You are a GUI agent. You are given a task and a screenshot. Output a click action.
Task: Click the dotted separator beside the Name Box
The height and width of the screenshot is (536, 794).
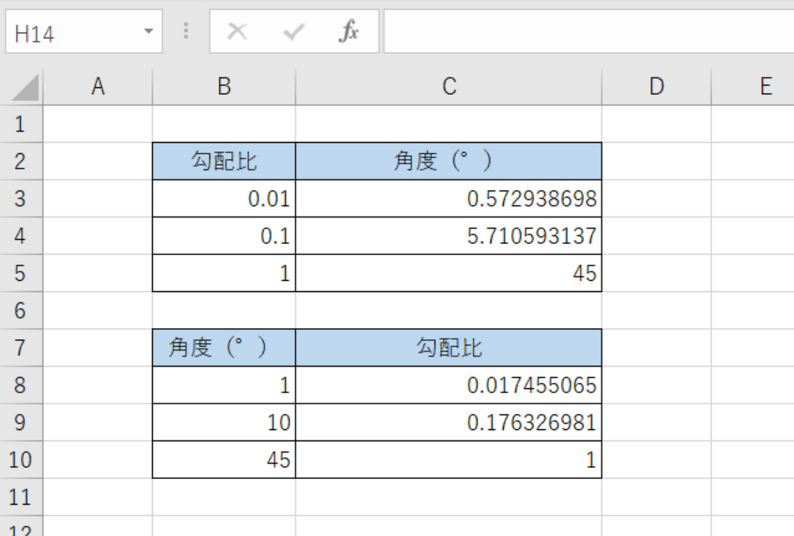tap(186, 31)
